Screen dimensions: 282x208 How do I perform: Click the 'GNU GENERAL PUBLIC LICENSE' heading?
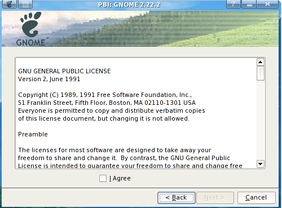click(64, 71)
